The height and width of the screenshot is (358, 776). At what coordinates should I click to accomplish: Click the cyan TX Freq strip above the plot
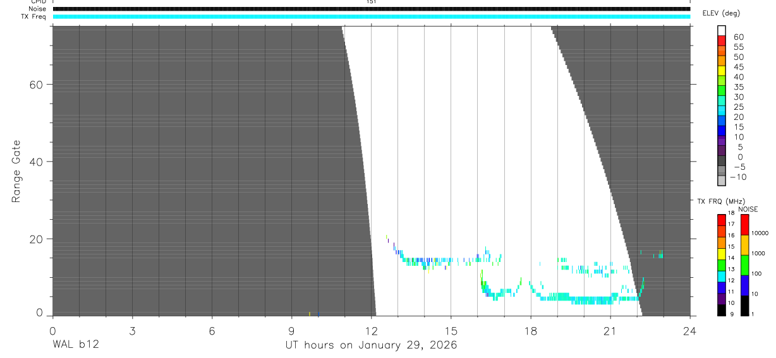click(x=371, y=16)
